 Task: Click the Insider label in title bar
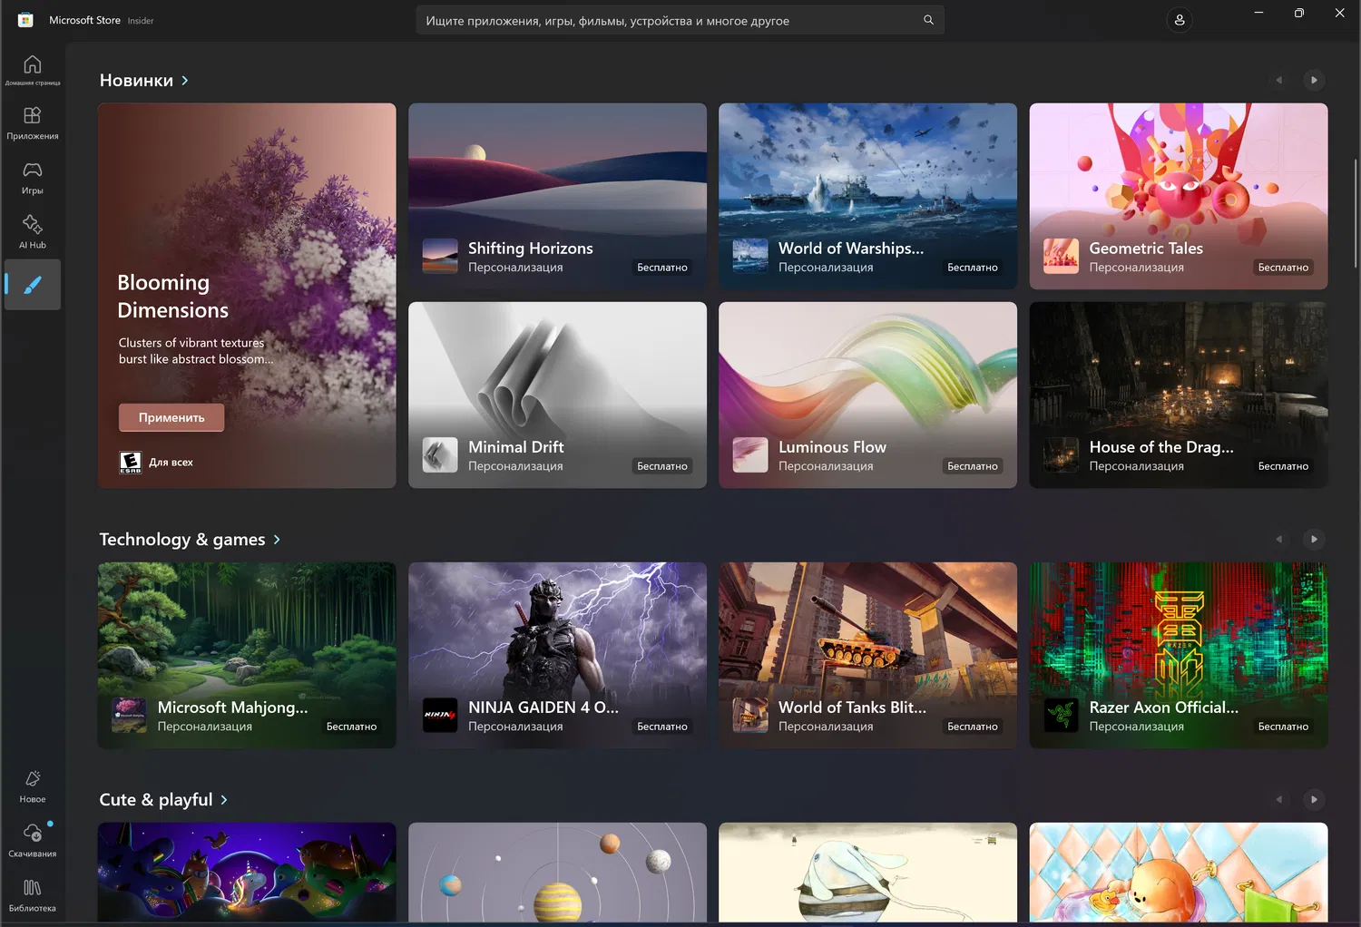(x=141, y=21)
